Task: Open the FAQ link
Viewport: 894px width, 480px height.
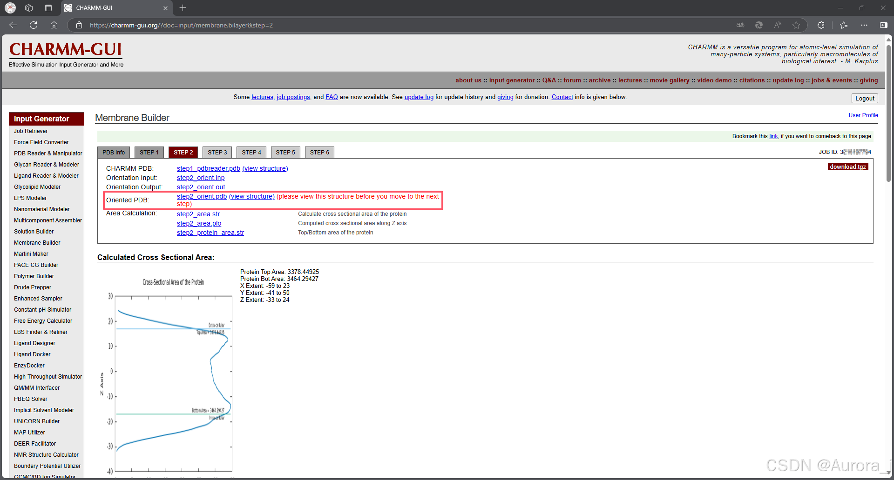Action: pyautogui.click(x=332, y=97)
